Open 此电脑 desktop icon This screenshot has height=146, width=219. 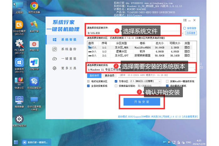19,8
